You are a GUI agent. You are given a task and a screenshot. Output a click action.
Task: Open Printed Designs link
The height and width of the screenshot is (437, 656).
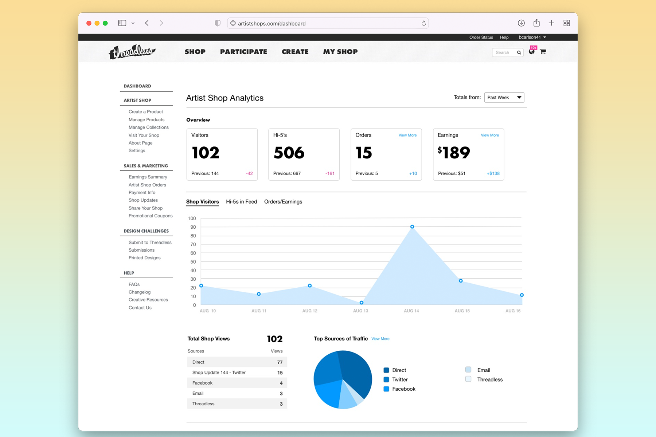coord(145,258)
